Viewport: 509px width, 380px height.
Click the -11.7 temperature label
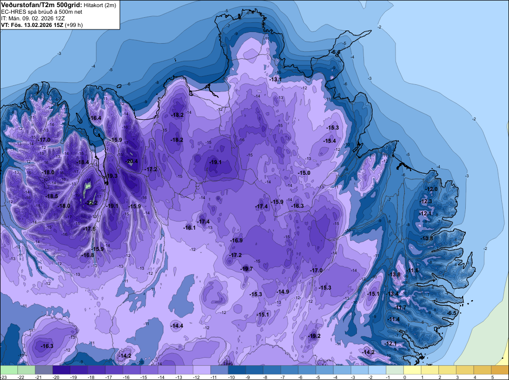[x=400, y=307]
